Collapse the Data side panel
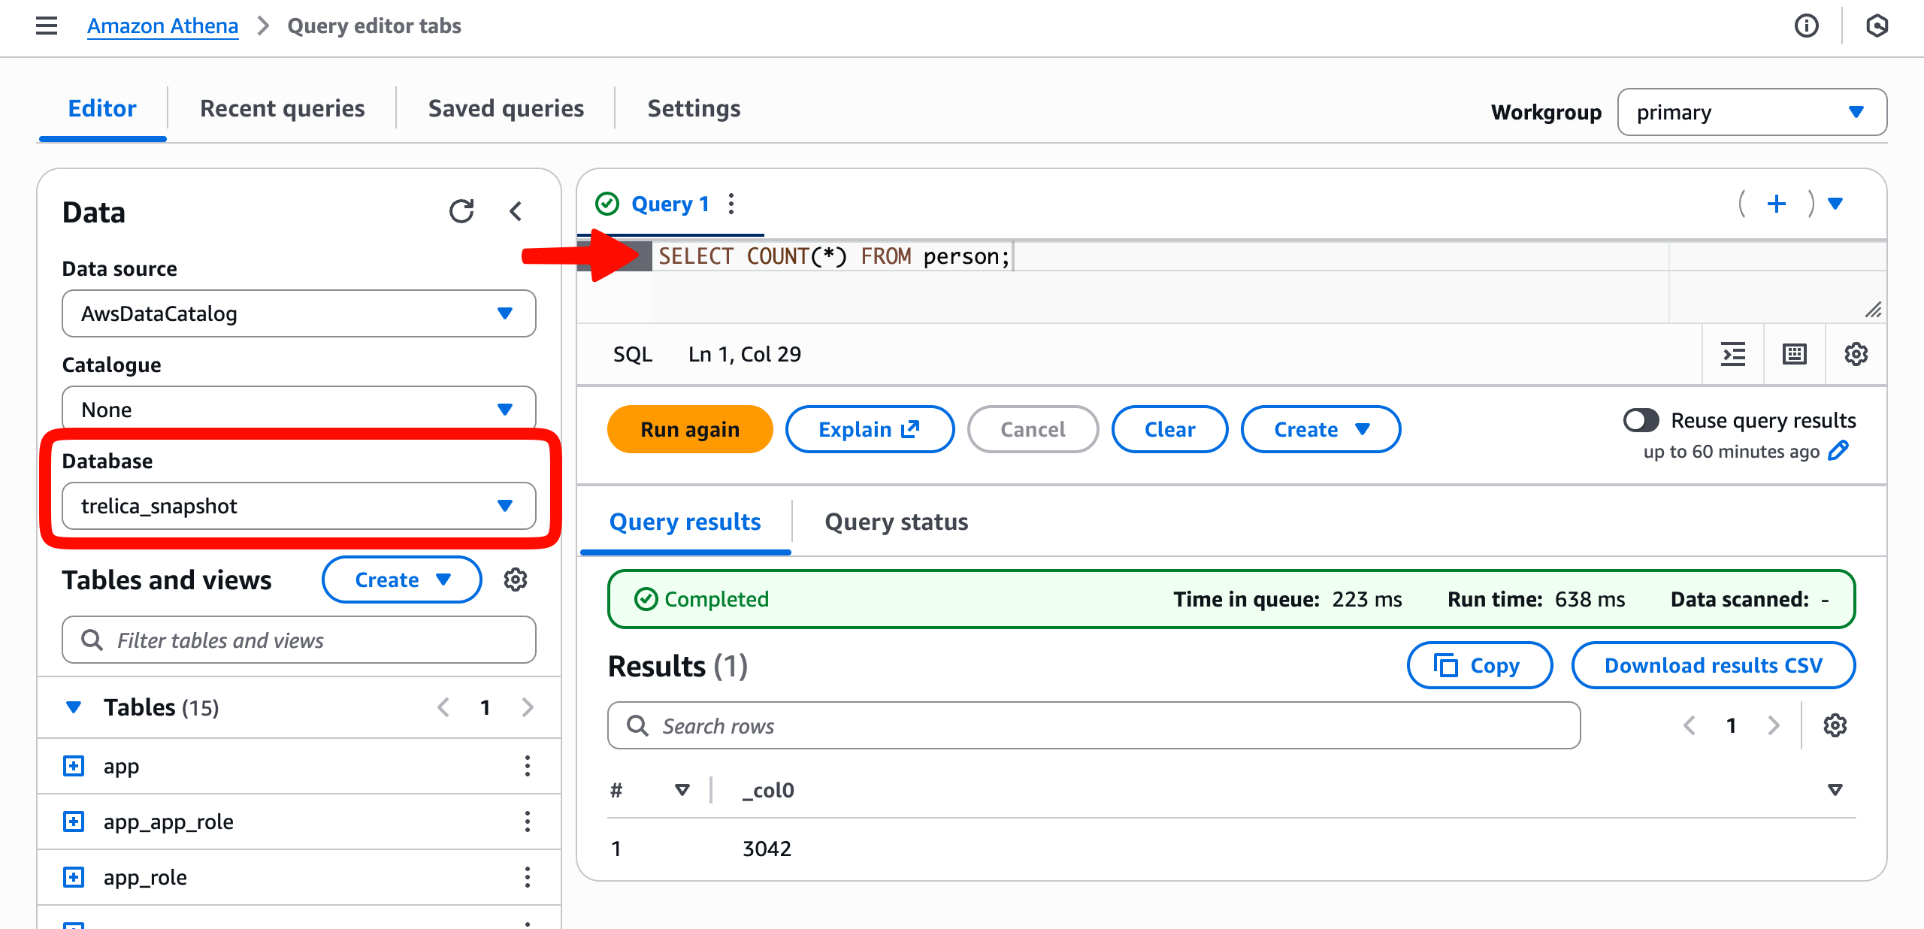Viewport: 1924px width, 929px height. (x=516, y=211)
